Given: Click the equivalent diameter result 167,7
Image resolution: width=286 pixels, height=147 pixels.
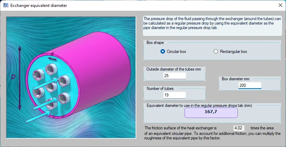Looking at the screenshot, I should pos(211,113).
